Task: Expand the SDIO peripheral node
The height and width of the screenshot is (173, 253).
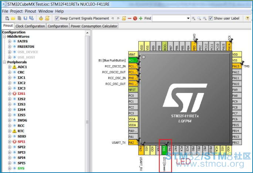Action: click(x=10, y=136)
